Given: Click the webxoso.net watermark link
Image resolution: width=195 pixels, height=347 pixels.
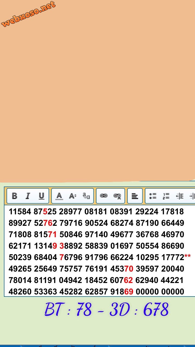Looking at the screenshot, I should [x=28, y=14].
